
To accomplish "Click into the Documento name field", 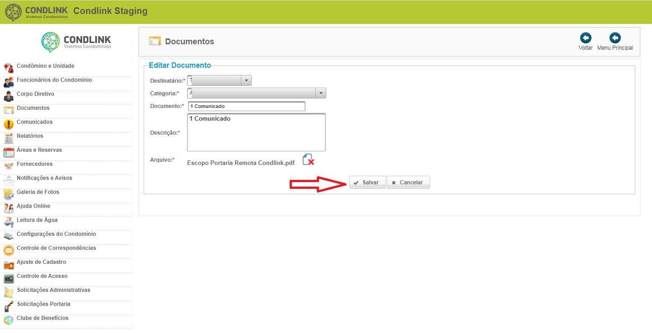I will [247, 106].
